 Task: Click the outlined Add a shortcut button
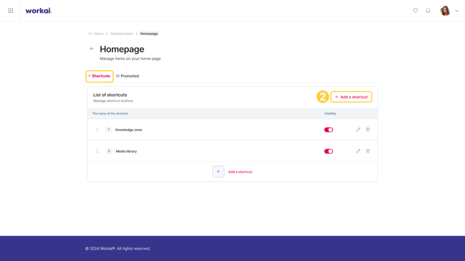351,97
